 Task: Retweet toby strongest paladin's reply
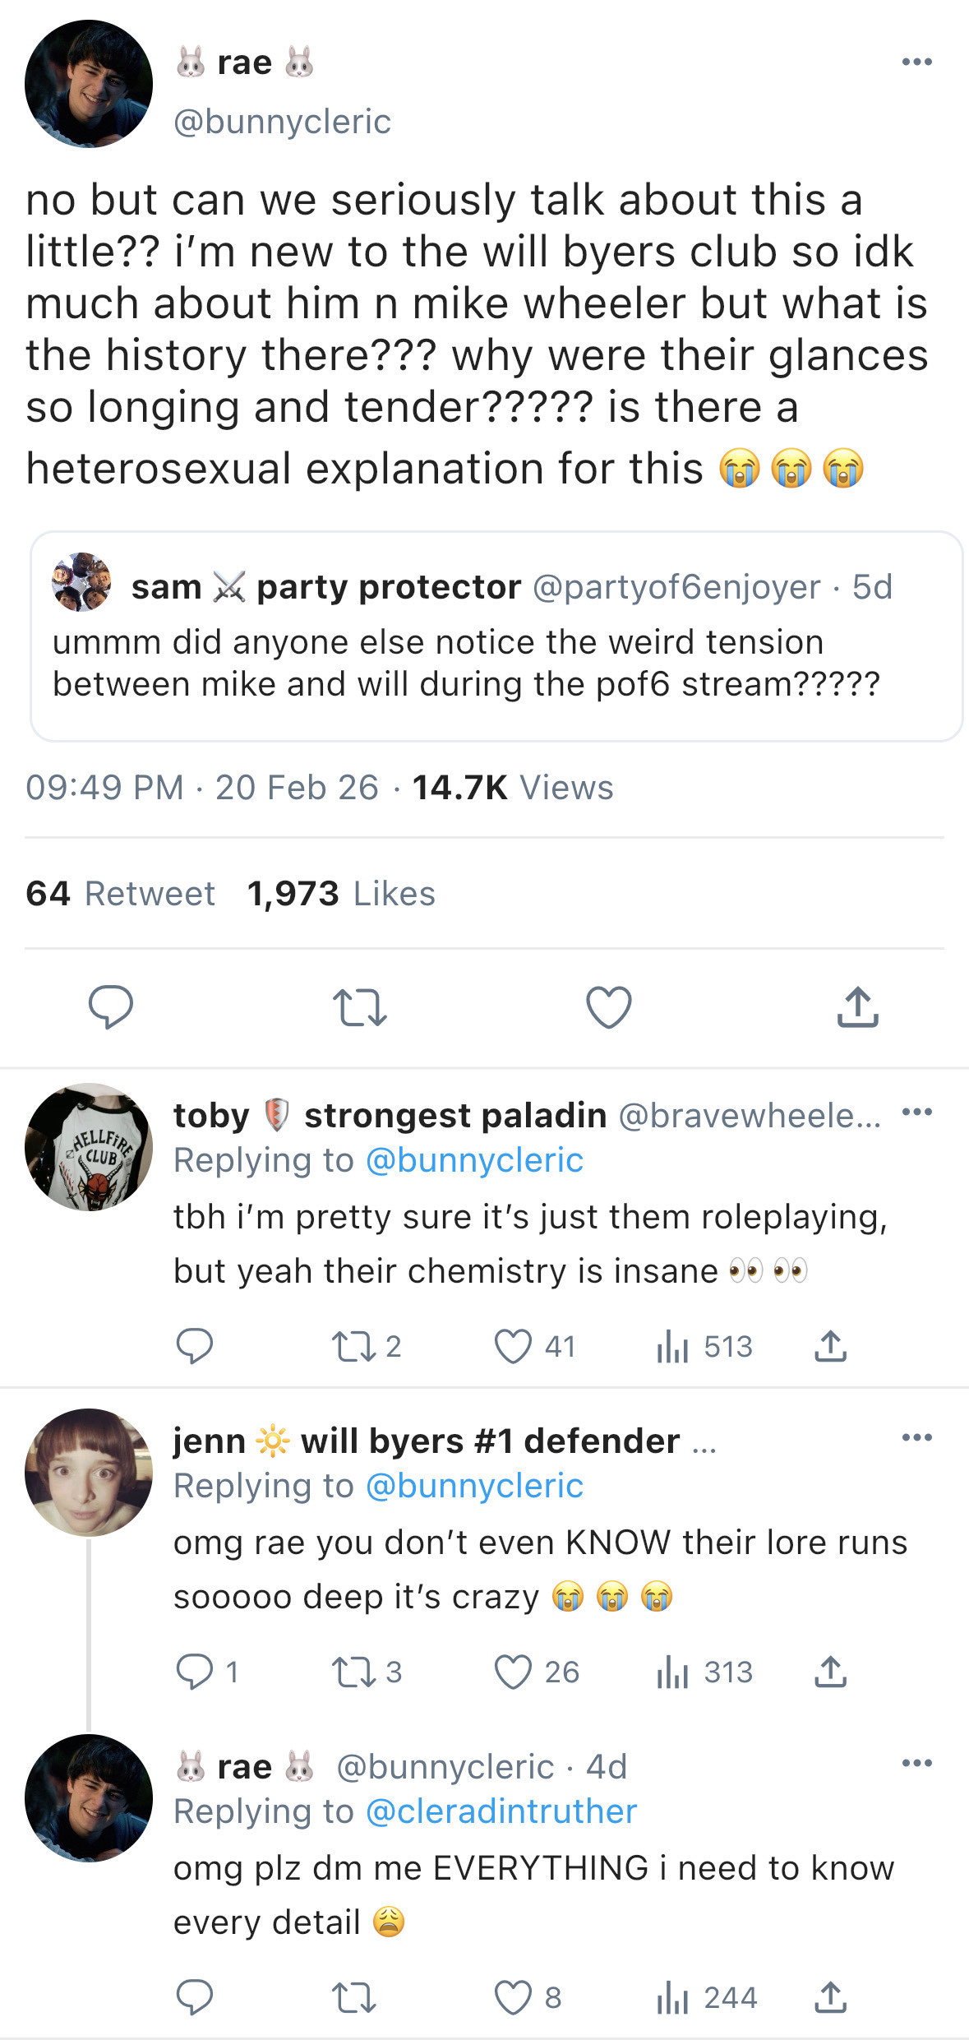tap(353, 1347)
